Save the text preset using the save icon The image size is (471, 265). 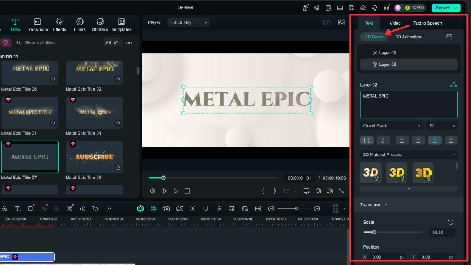coord(449,37)
